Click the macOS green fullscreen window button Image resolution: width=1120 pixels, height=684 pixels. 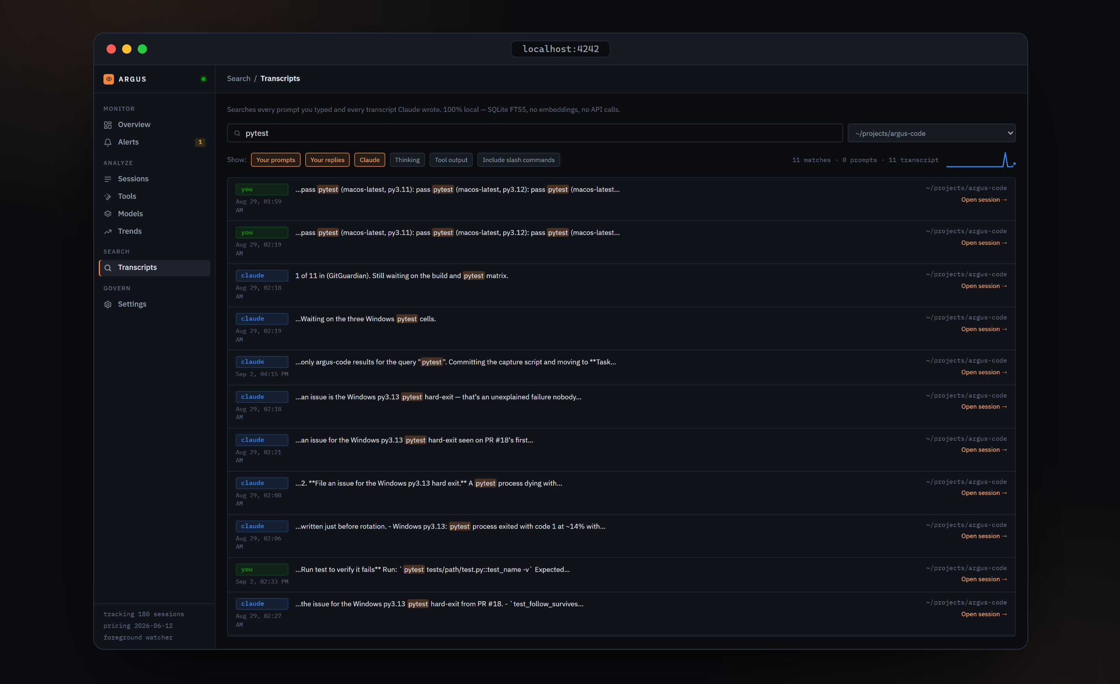coord(142,49)
